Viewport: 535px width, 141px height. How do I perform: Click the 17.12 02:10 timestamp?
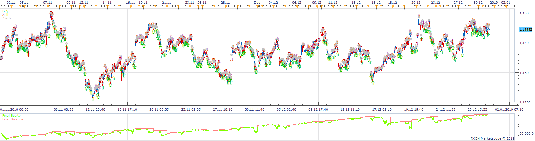(x=382, y=109)
